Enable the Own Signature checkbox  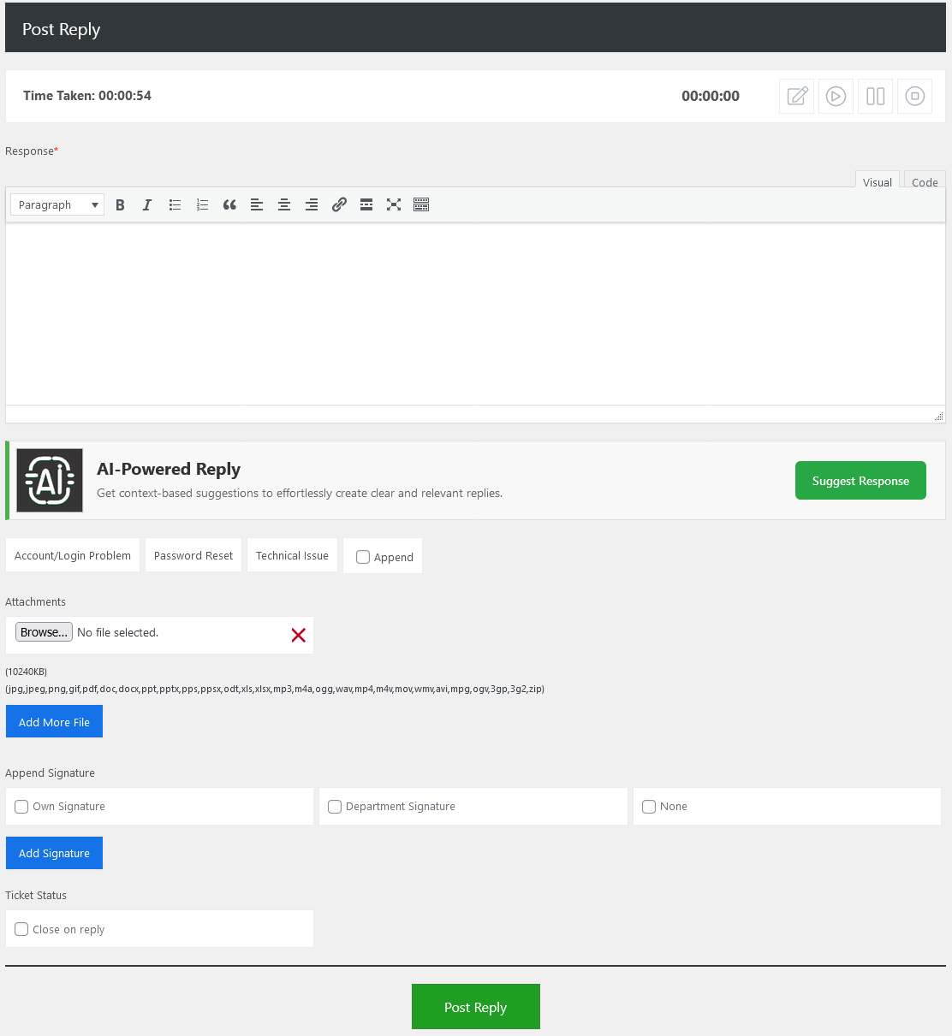click(22, 807)
